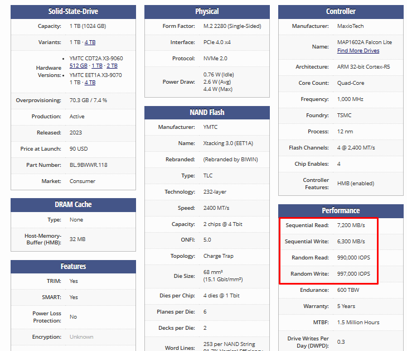Open the 512 GB hardware version link
The image size is (407, 351).
[79, 65]
